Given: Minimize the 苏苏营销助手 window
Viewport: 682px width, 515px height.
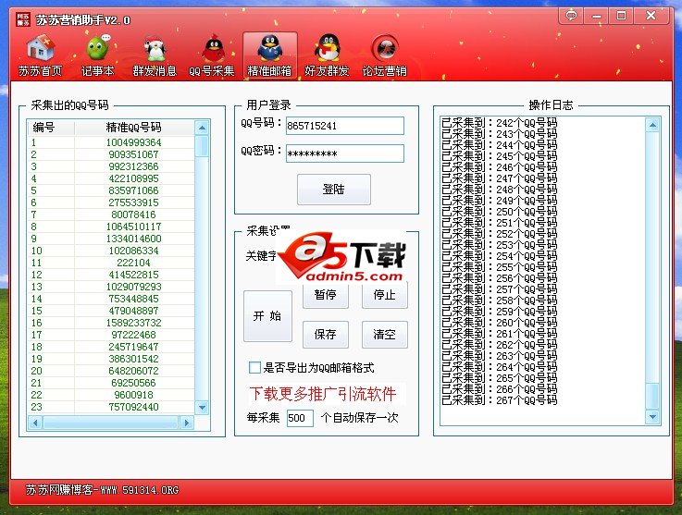Looking at the screenshot, I should (x=596, y=16).
